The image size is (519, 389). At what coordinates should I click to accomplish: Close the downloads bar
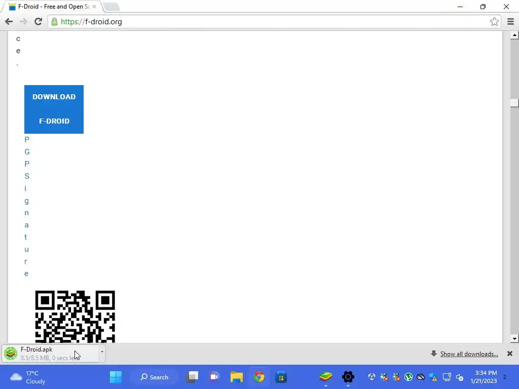tap(510, 354)
